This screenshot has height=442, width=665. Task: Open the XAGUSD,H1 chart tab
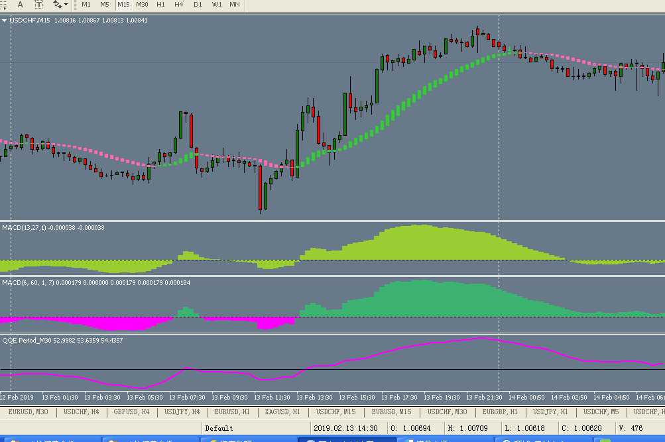[x=282, y=412]
